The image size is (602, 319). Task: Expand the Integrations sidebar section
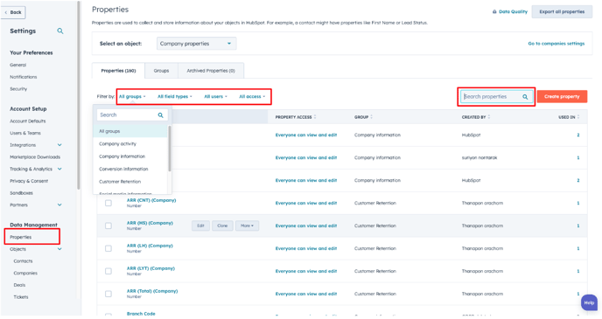click(59, 145)
